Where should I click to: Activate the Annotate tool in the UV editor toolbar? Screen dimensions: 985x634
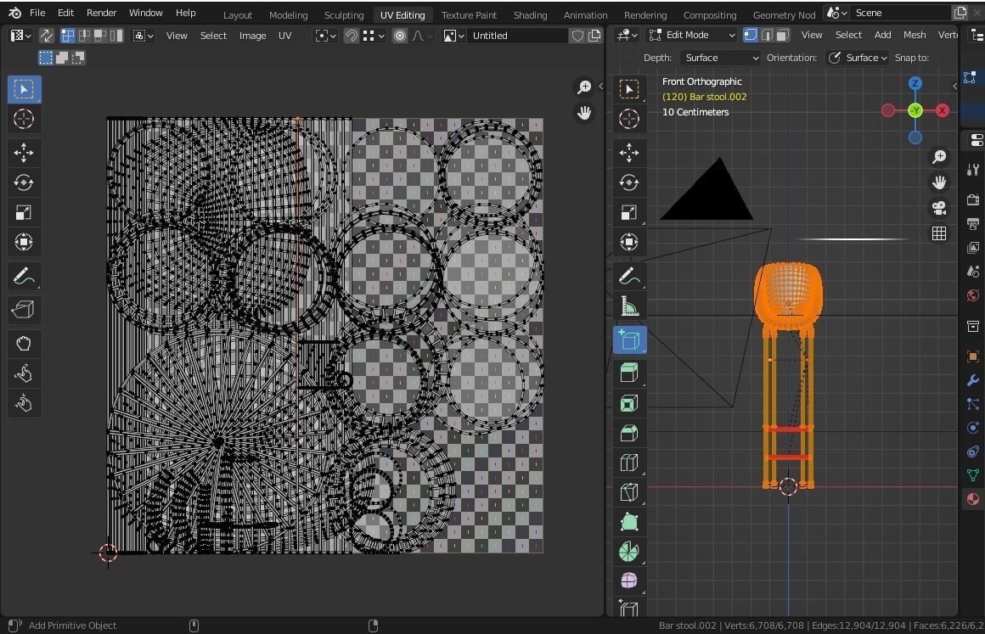click(24, 276)
